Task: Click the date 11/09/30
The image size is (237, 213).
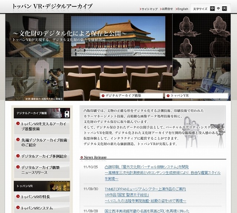Action: click(91, 189)
